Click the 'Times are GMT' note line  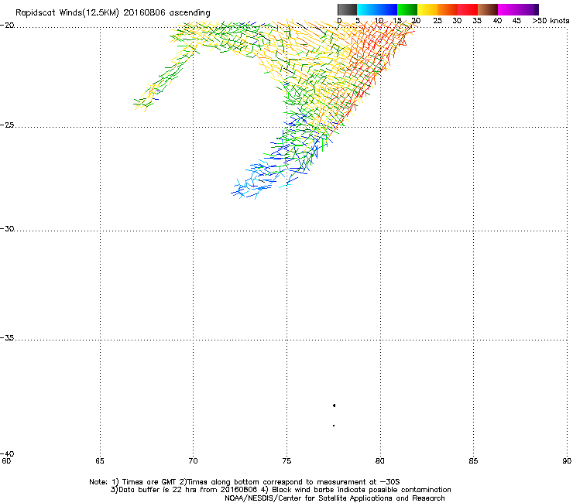[x=245, y=482]
